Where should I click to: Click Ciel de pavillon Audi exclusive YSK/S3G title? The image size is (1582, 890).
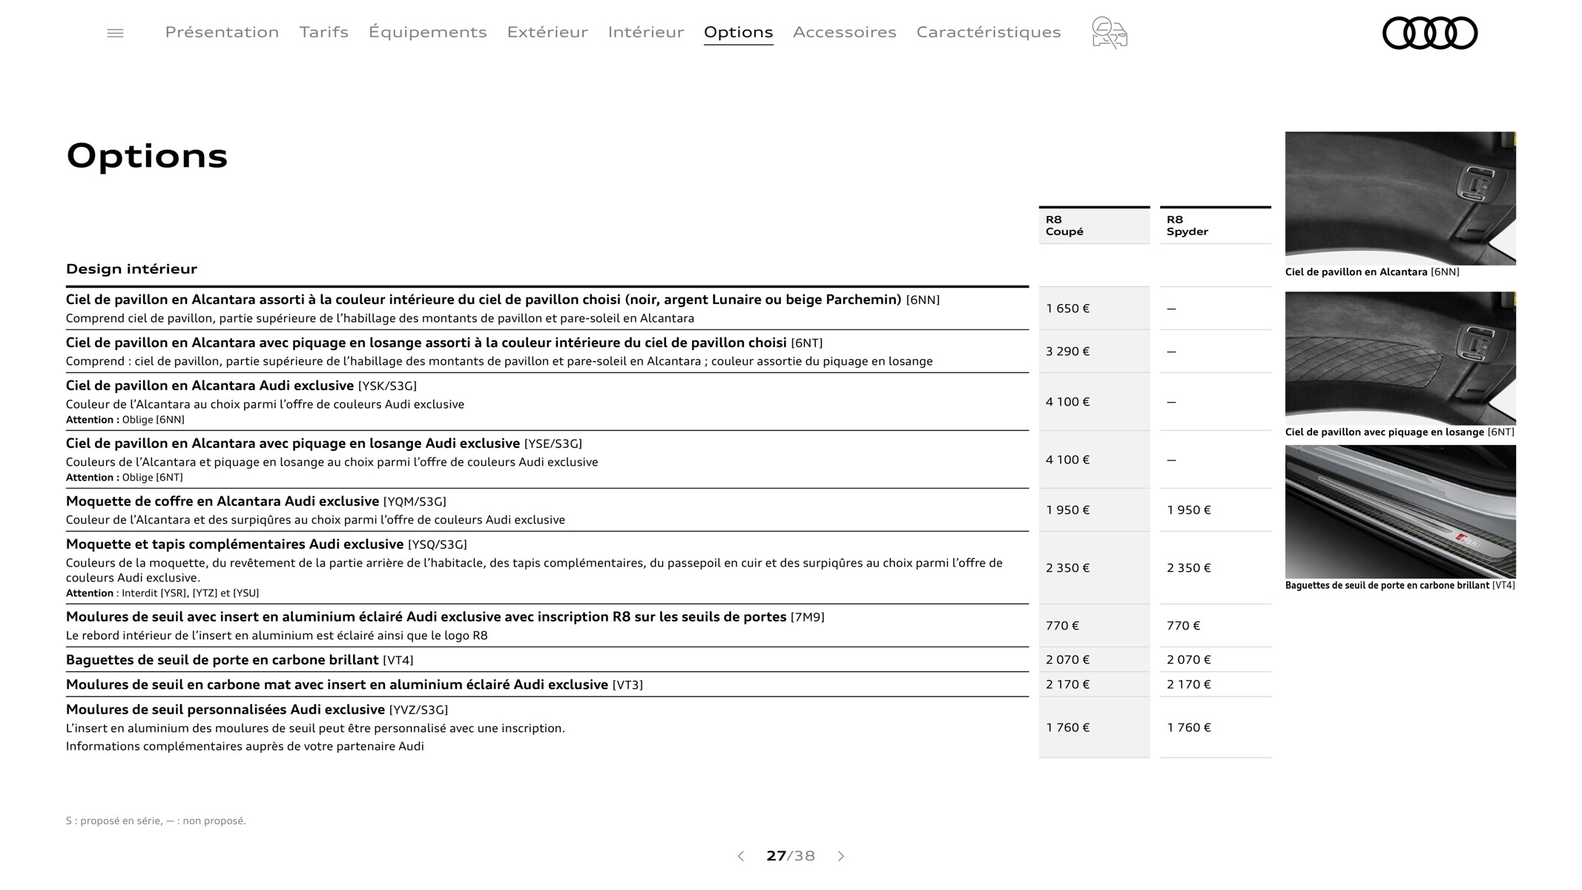pos(241,386)
